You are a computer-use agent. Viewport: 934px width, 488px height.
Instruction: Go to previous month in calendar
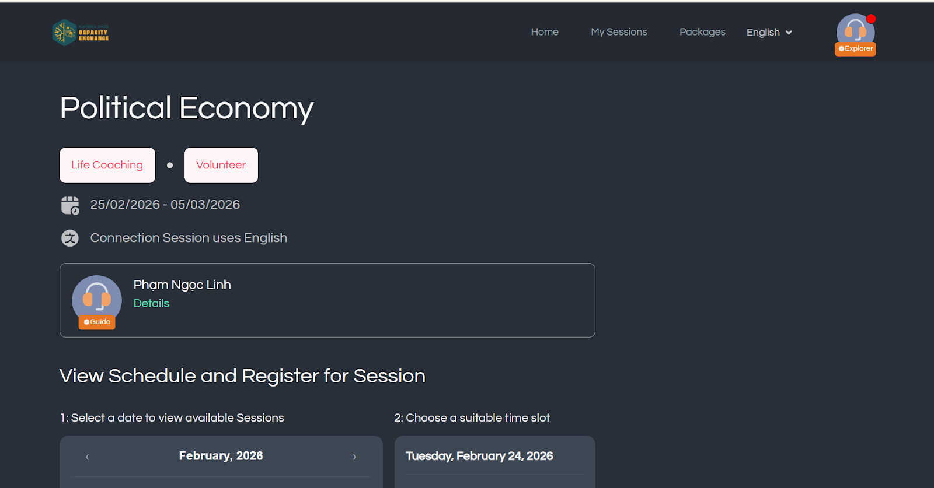pyautogui.click(x=88, y=457)
